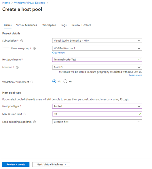Image resolution: width=152 pixels, height=169 pixels.
Task: Expand the Host pool type dropdown
Action: click(x=97, y=106)
